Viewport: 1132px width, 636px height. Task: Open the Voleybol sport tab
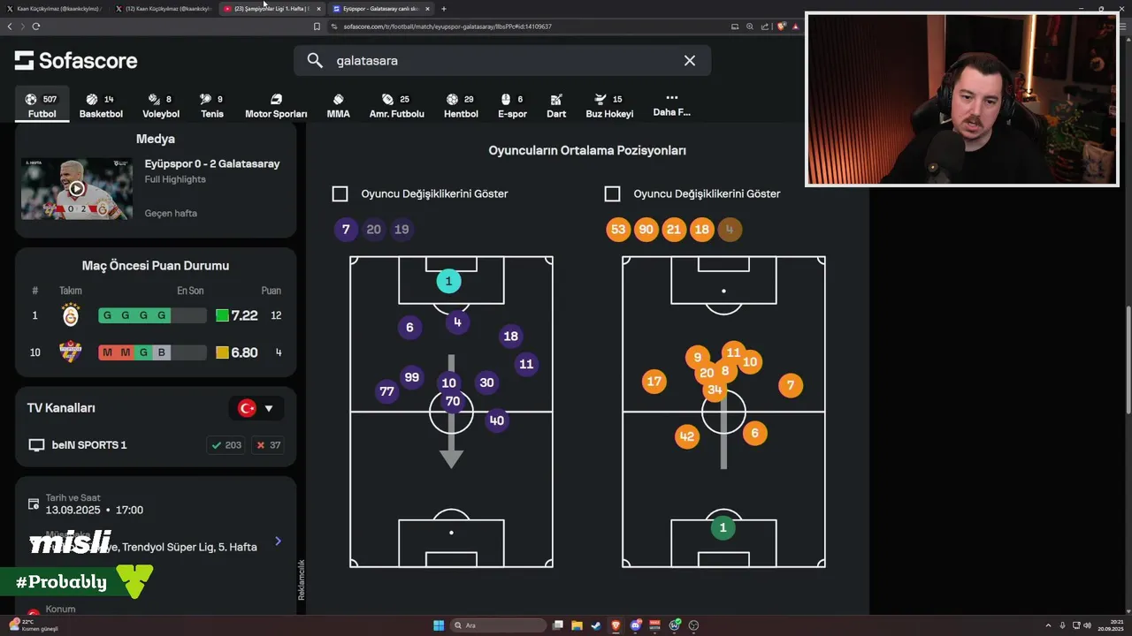pyautogui.click(x=161, y=106)
